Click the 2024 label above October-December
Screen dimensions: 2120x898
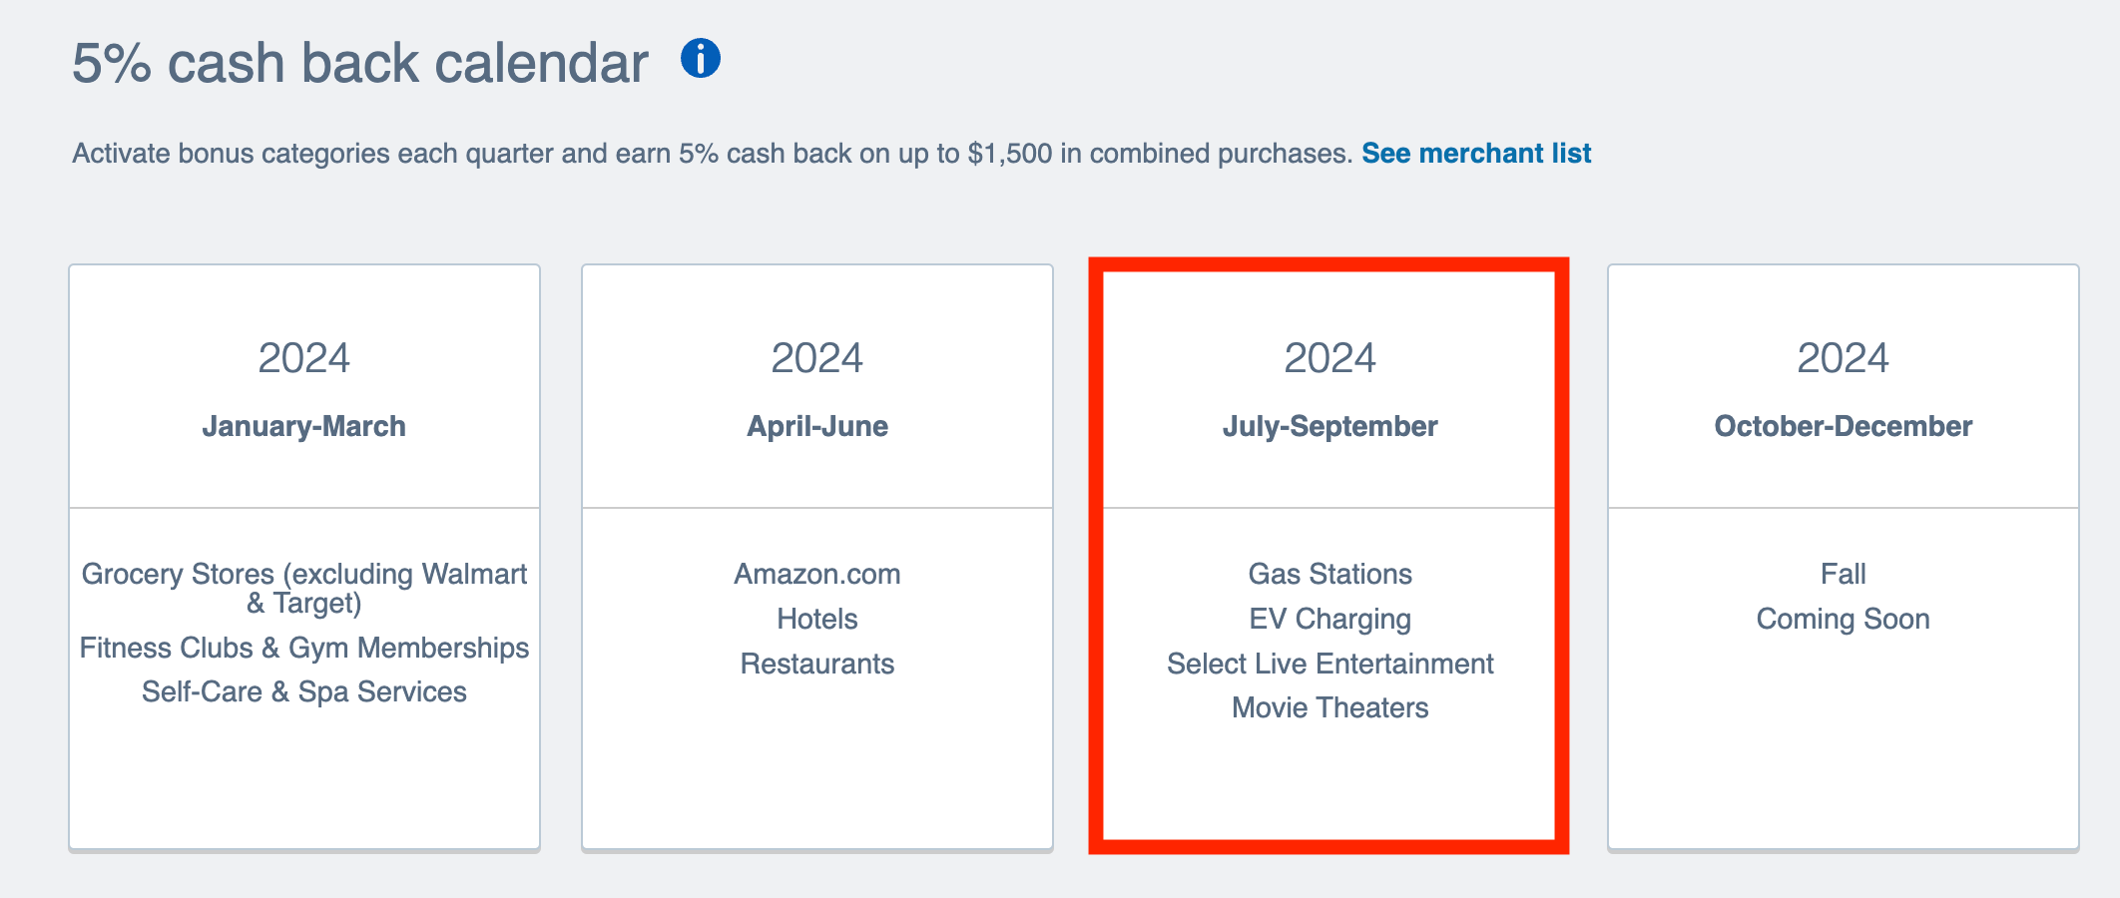point(1843,358)
